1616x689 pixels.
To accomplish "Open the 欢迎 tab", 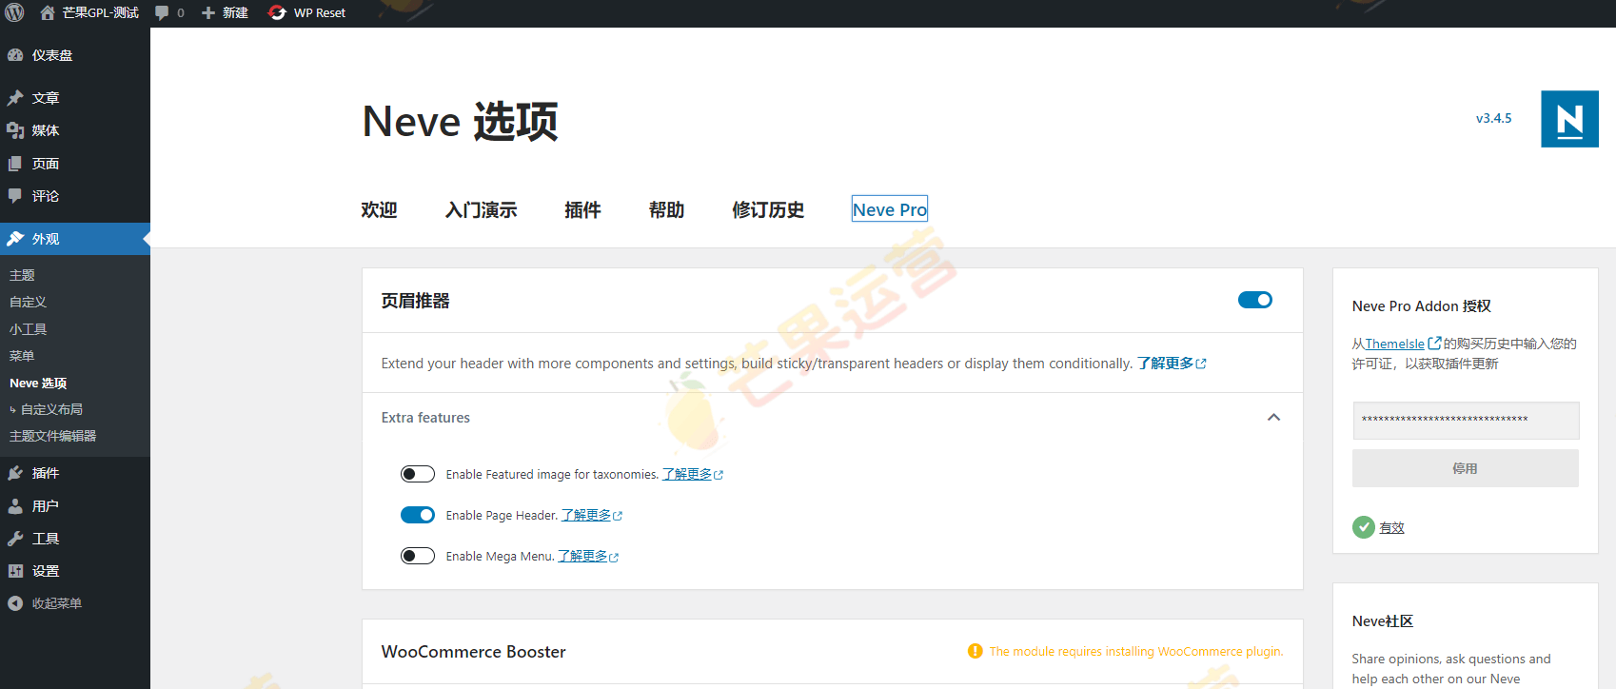I will click(379, 209).
